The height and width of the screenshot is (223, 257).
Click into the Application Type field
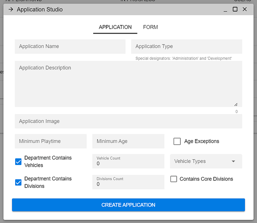click(187, 46)
